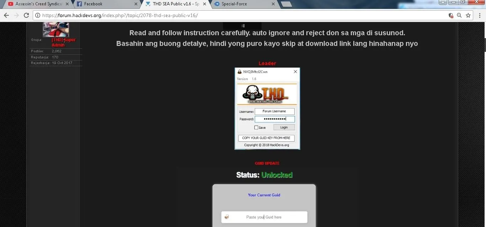Click the icon inside the Paste Guid field
The image size is (486, 227).
click(x=227, y=217)
